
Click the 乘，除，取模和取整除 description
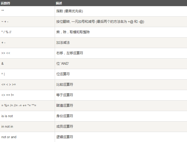[x=73, y=32]
